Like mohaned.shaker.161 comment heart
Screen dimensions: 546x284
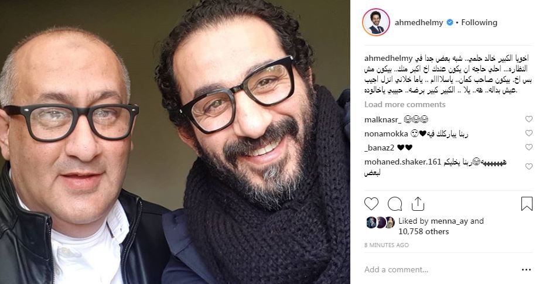click(x=528, y=166)
